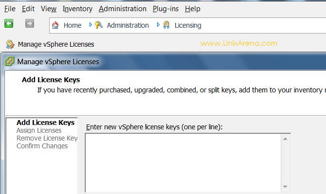This screenshot has width=326, height=194.
Task: Click the Manage vSphere Licenses toolbar icon
Action: click(10, 44)
